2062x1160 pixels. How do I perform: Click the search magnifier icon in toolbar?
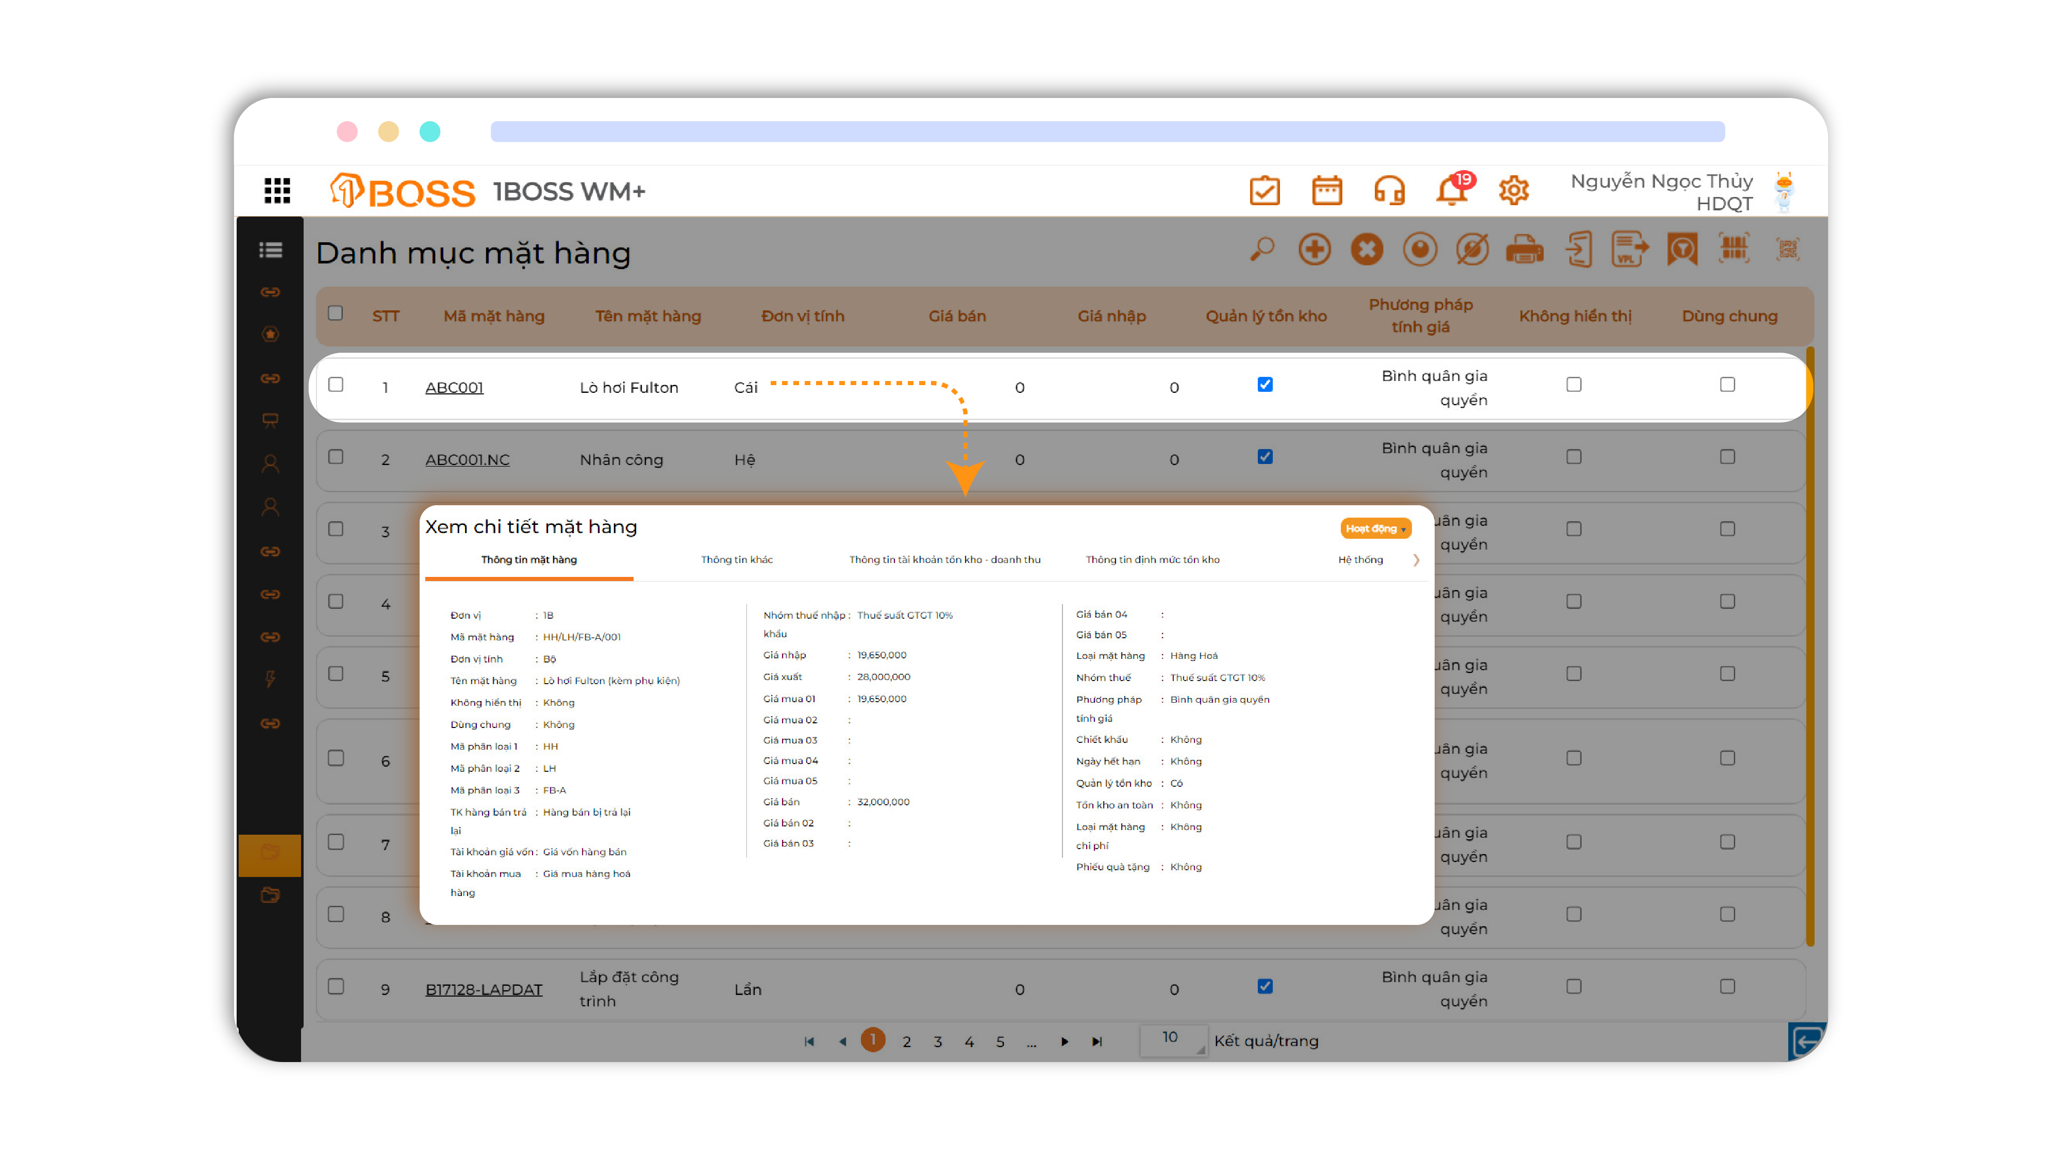(x=1262, y=249)
